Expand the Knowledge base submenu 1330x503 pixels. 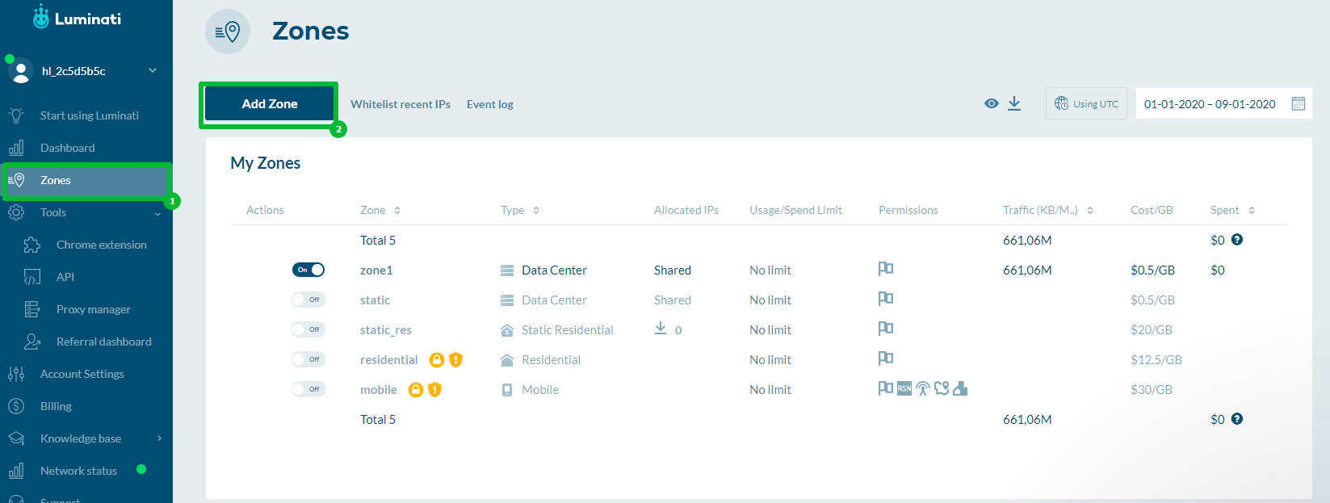(159, 438)
